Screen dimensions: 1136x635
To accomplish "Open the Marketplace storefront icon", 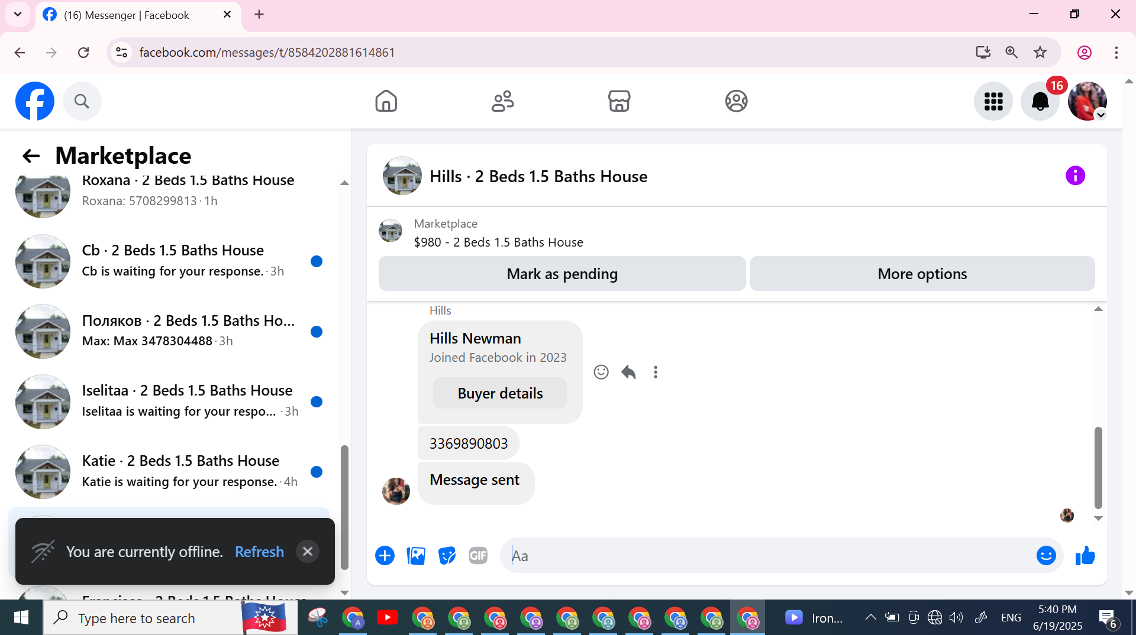I will coord(619,101).
